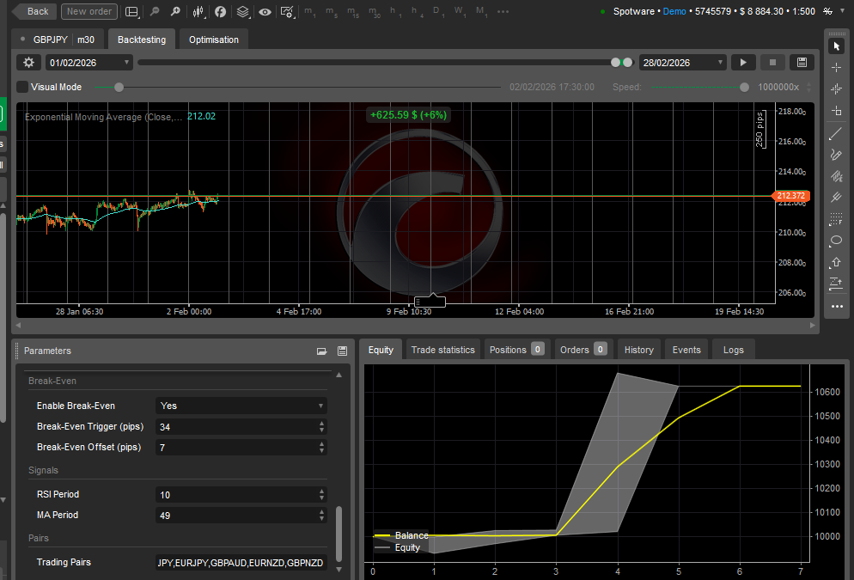Toggle the eye visibility icon in toolbar
The width and height of the screenshot is (854, 580).
click(265, 12)
